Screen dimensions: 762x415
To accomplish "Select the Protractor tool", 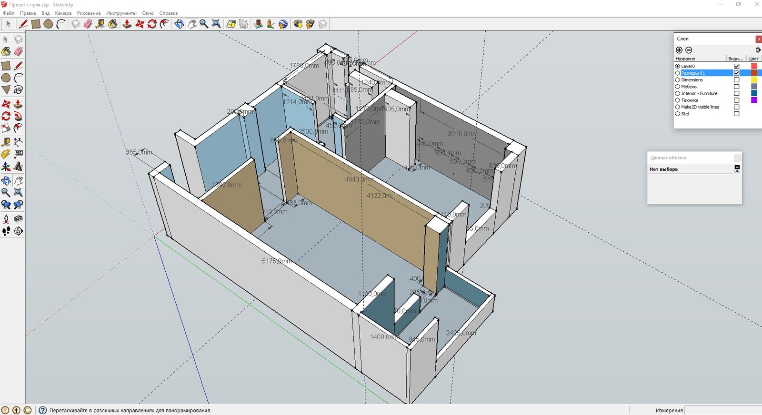I will 6,154.
